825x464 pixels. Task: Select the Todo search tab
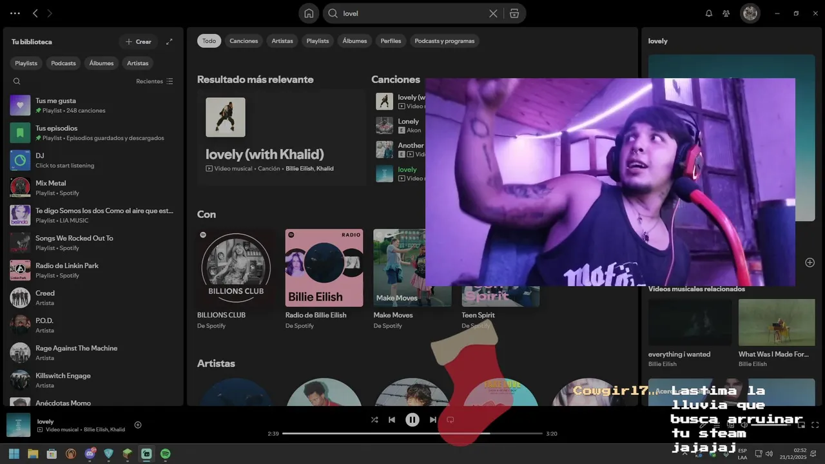pos(209,41)
